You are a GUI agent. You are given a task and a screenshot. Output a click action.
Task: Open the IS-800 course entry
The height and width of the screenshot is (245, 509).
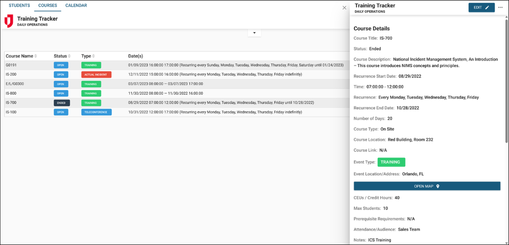click(11, 94)
